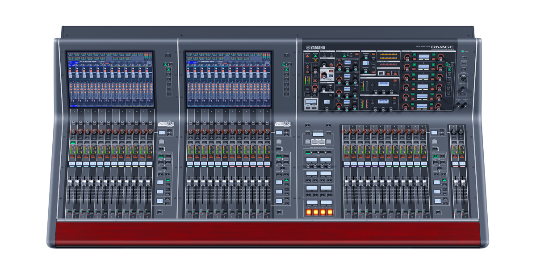Select the talkback level knob under the XLR
The height and width of the screenshot is (268, 536).
pos(463,88)
